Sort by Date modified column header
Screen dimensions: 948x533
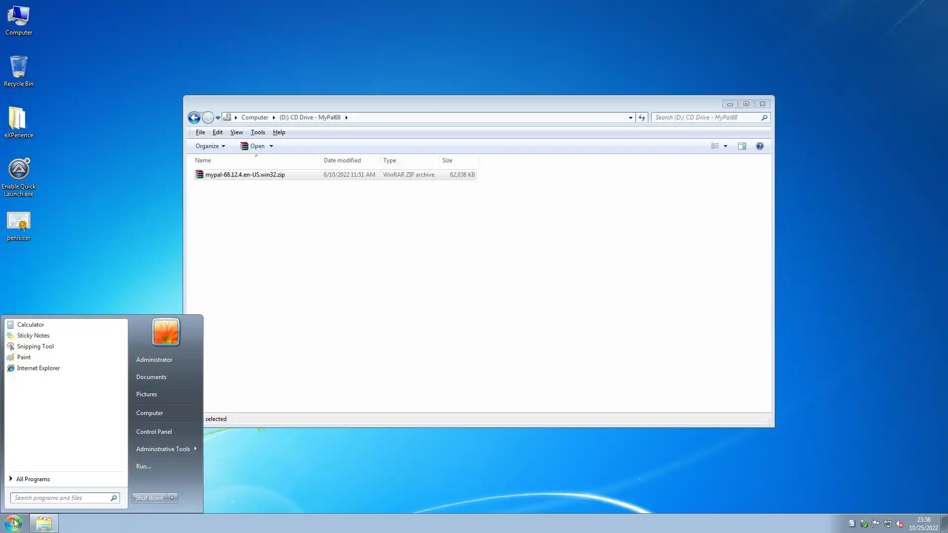(x=342, y=160)
